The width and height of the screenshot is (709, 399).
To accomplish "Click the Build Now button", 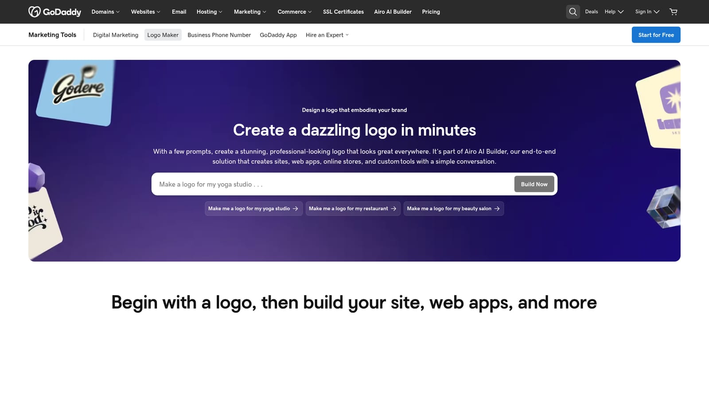I will tap(534, 184).
